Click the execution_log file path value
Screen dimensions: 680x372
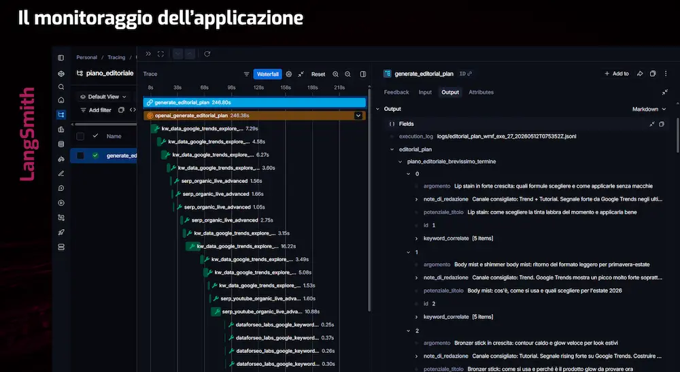click(507, 136)
